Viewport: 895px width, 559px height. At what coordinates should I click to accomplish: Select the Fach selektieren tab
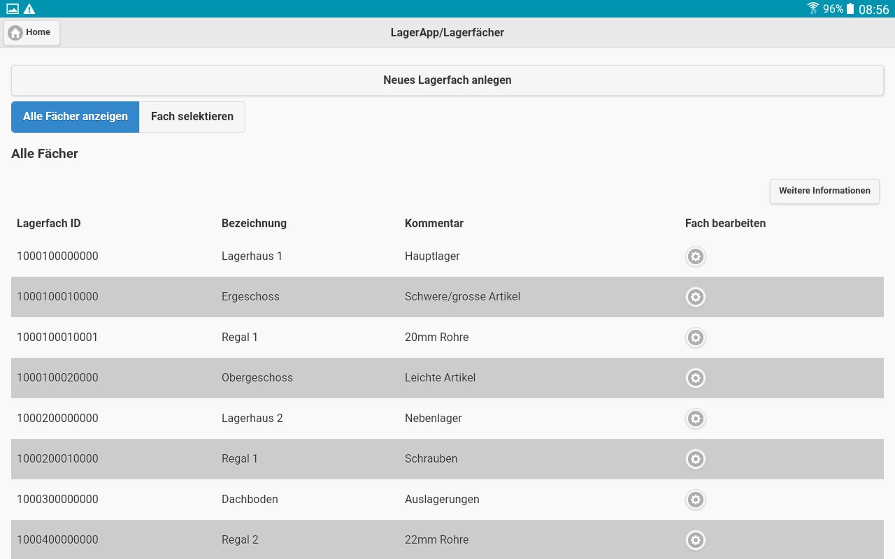pyautogui.click(x=192, y=117)
